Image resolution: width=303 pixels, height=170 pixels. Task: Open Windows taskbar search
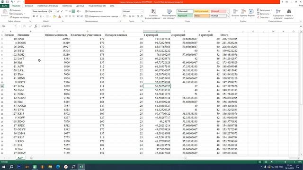click(11, 167)
